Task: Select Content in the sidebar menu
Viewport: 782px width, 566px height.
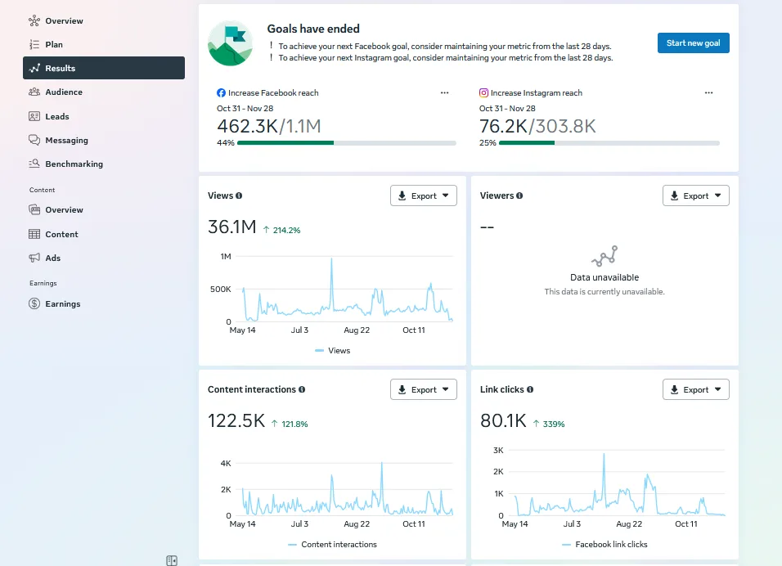Action: click(61, 234)
